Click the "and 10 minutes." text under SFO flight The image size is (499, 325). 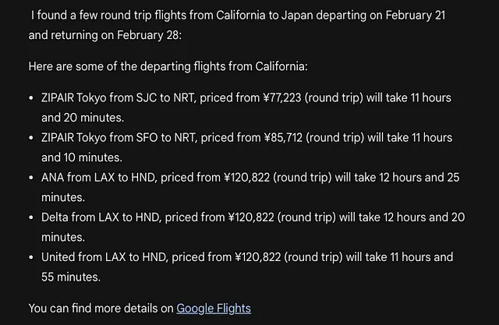coord(82,157)
